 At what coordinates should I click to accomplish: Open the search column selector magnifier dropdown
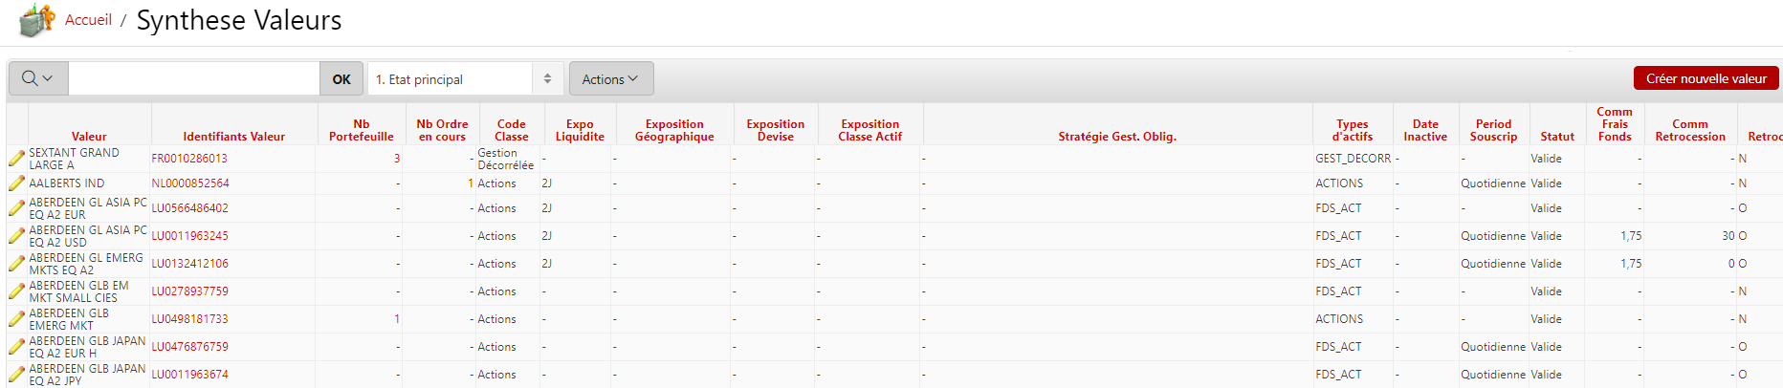(37, 78)
